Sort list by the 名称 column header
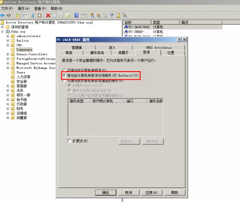The width and height of the screenshot is (240, 202). pyautogui.click(x=137, y=22)
